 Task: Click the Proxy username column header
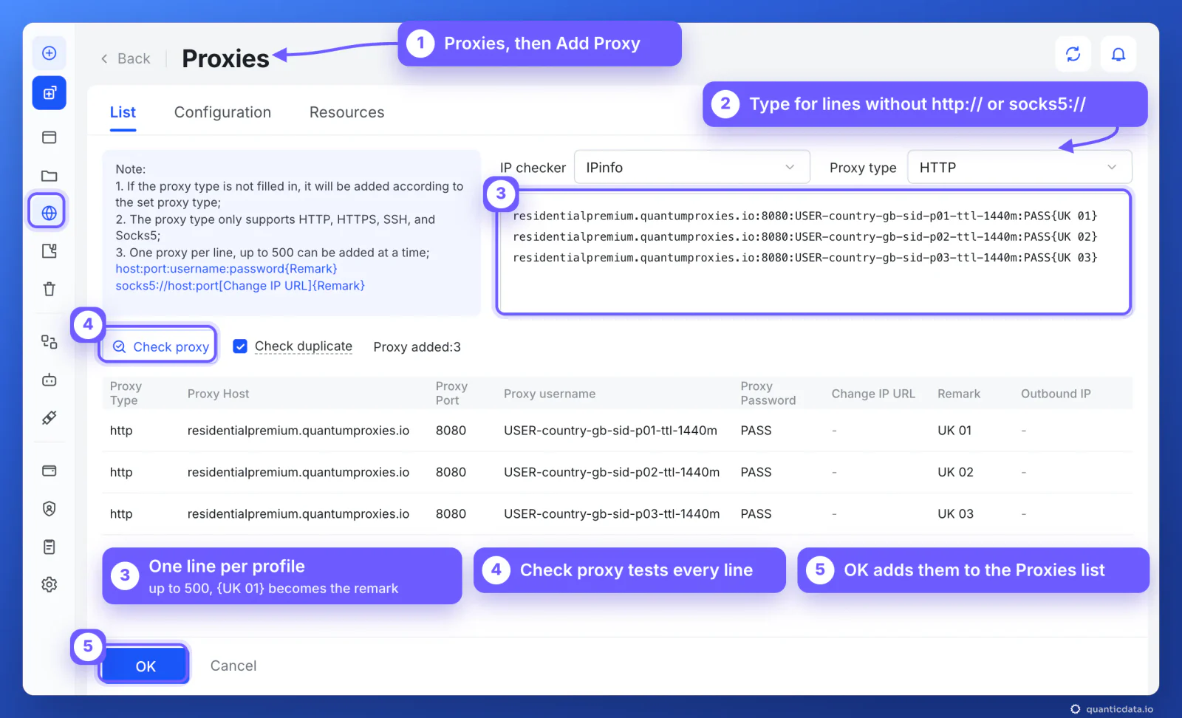coord(550,394)
